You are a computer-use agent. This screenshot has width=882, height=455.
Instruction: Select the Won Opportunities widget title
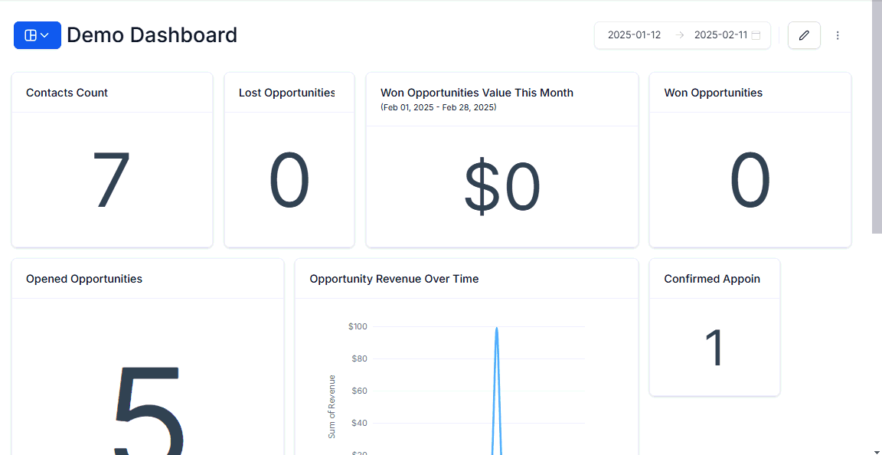click(714, 93)
